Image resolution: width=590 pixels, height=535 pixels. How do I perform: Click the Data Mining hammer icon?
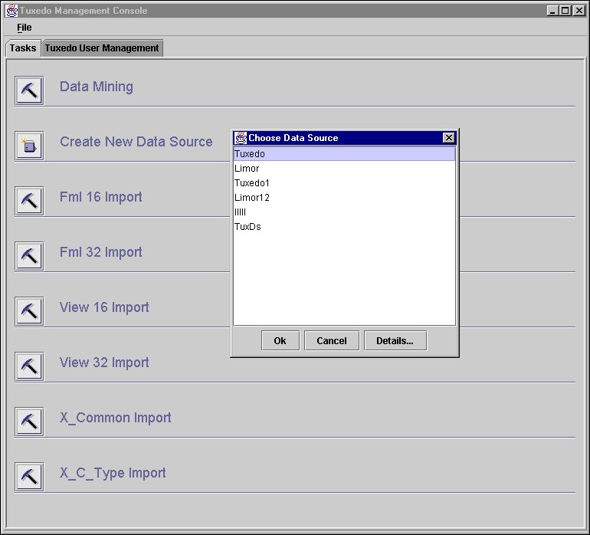pos(29,90)
